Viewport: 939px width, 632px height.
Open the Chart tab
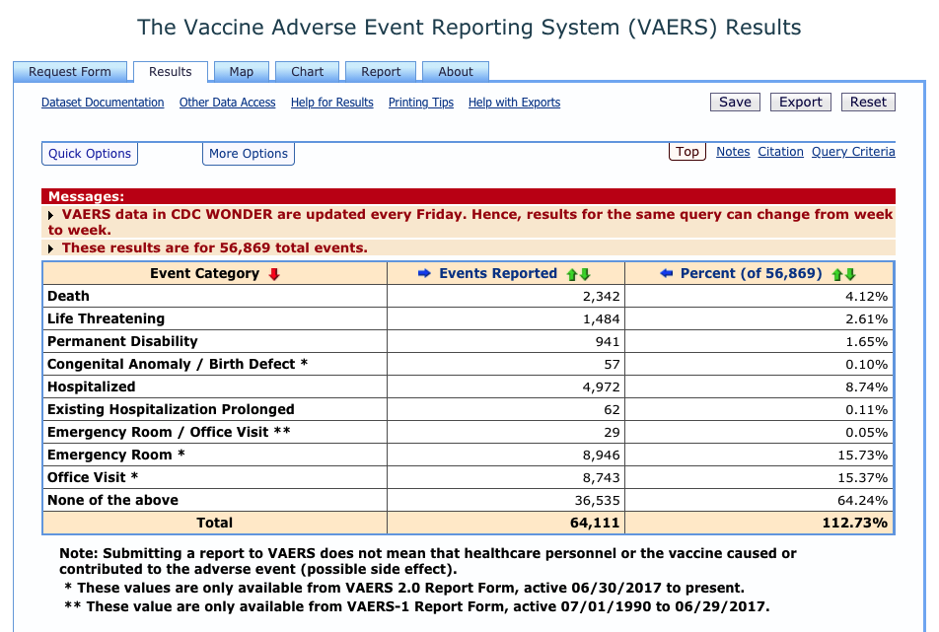[307, 72]
